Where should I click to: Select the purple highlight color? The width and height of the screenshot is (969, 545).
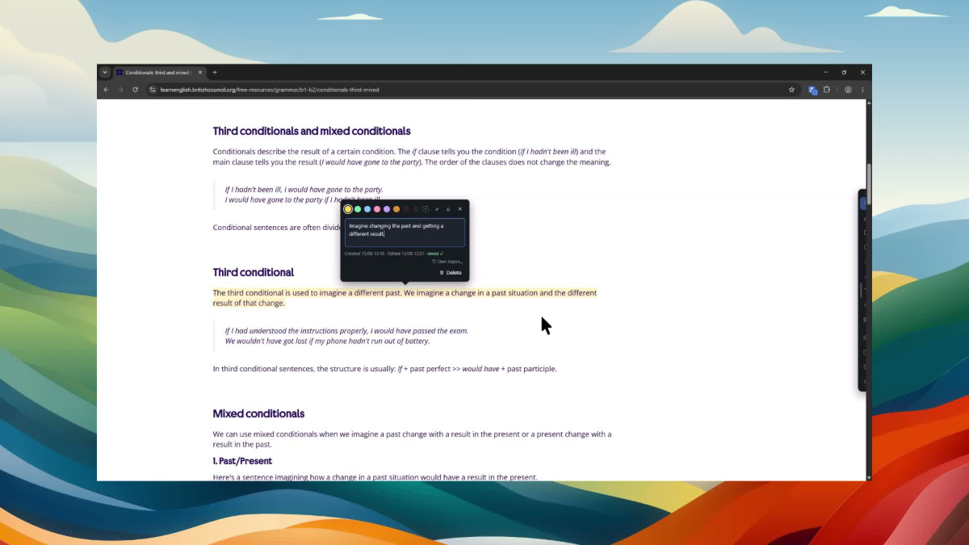(387, 209)
